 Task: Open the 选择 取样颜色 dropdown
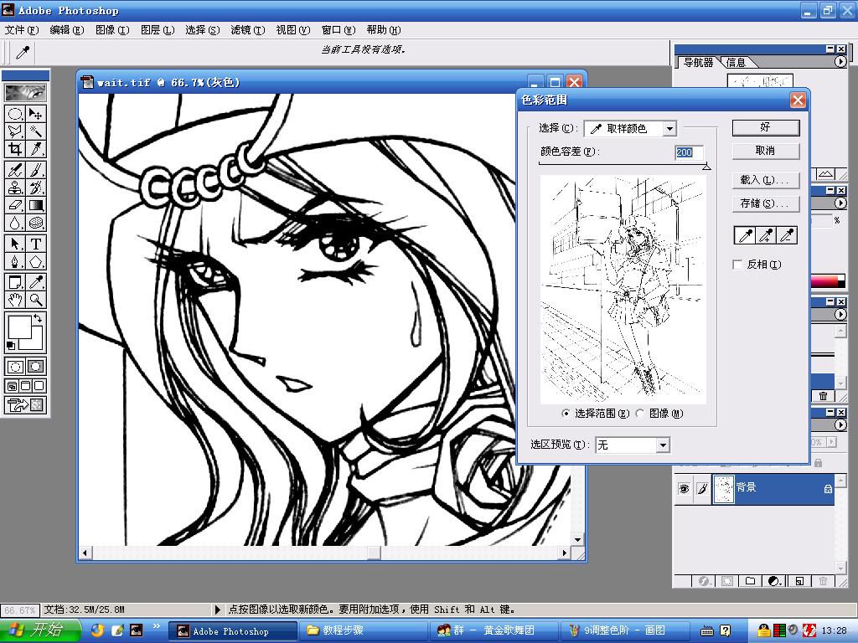(x=669, y=129)
